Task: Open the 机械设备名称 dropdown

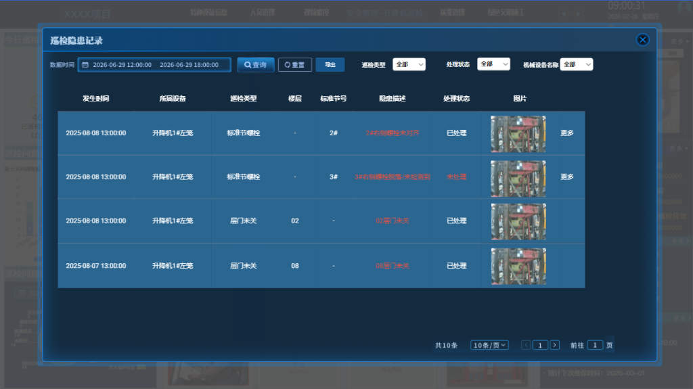Action: 576,64
